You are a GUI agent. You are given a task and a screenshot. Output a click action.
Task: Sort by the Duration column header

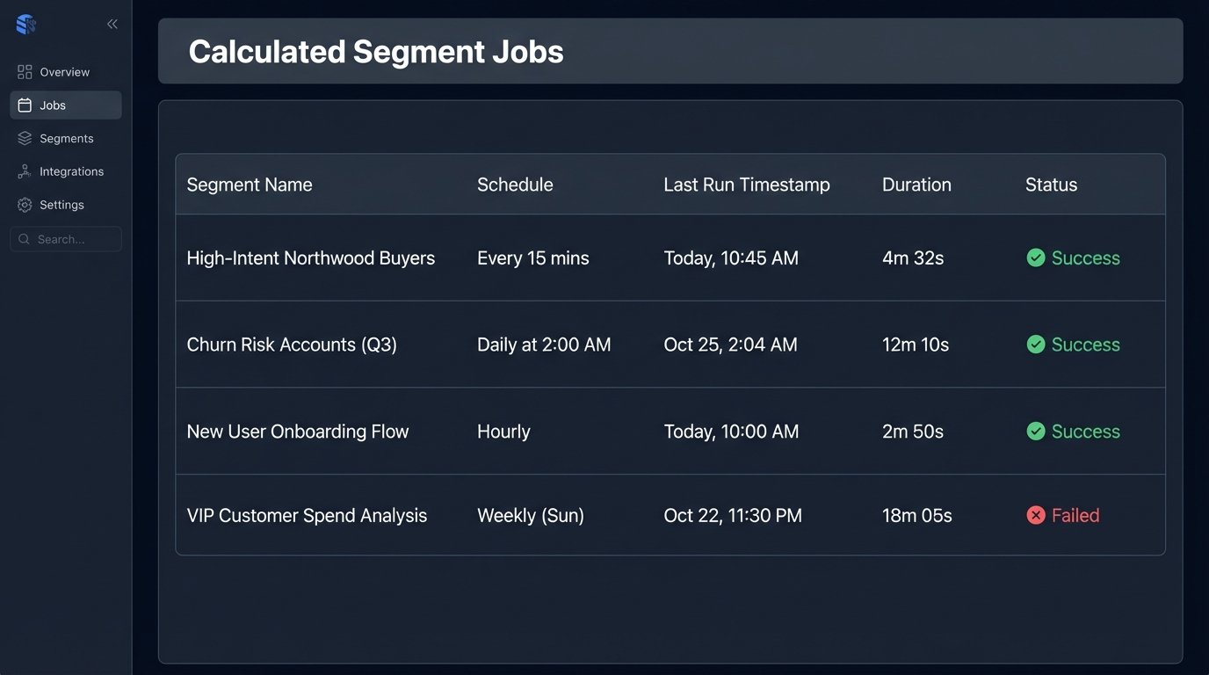916,185
